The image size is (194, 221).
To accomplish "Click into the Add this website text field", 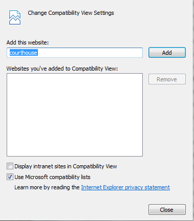I will click(x=75, y=53).
